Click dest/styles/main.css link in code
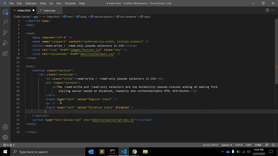This screenshot has width=278, height=156. [x=97, y=54]
